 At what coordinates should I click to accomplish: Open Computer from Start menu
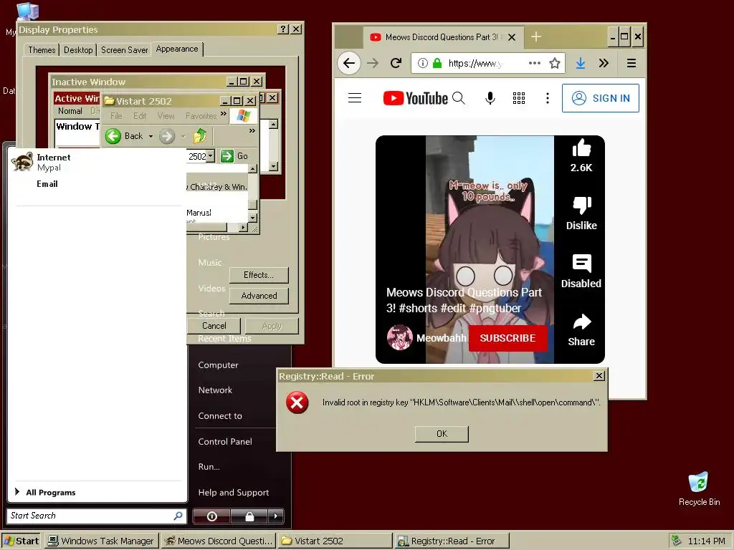(x=218, y=365)
